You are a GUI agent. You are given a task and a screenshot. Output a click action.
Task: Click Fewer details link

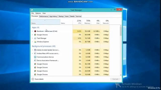pos(39,79)
